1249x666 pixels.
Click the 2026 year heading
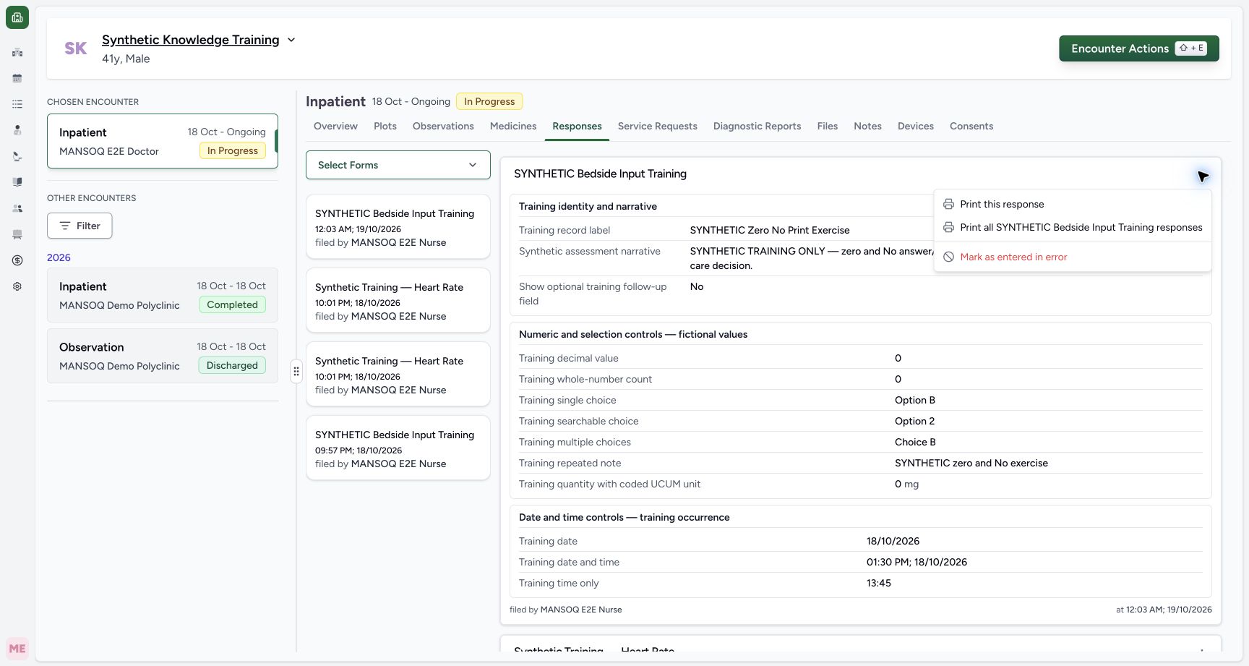tap(59, 257)
